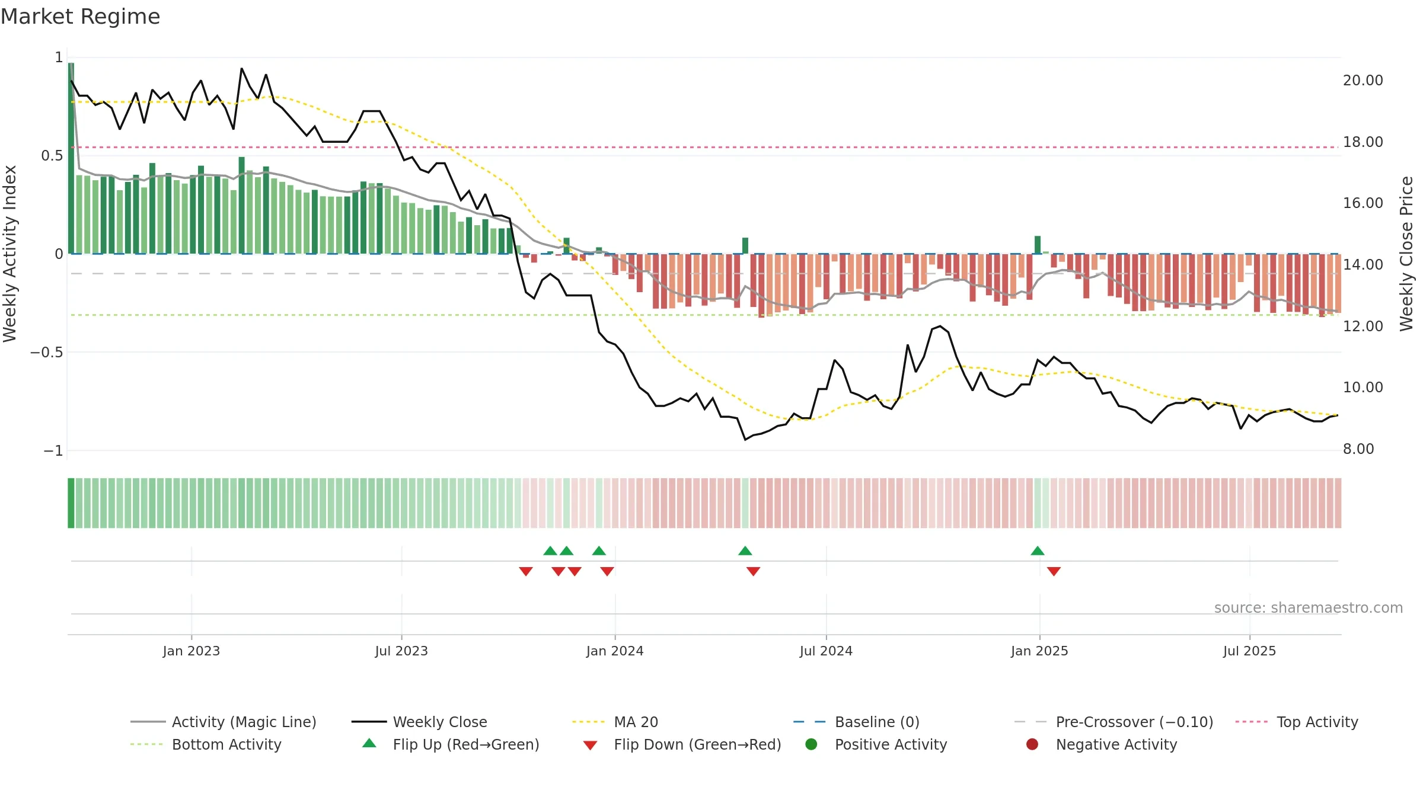Click the Positive Activity green circle legend icon
1423x800 pixels.
pos(811,744)
